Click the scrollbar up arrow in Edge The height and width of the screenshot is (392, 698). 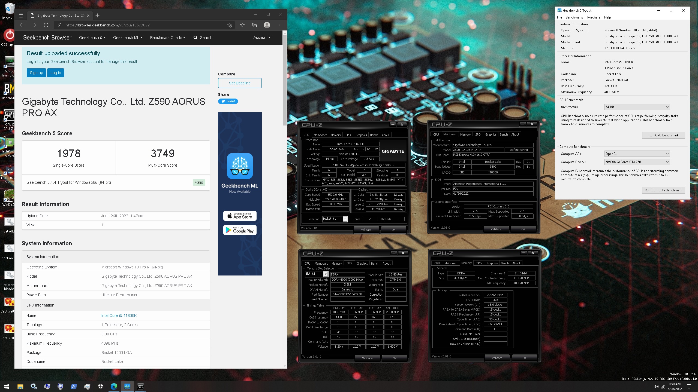pyautogui.click(x=285, y=33)
